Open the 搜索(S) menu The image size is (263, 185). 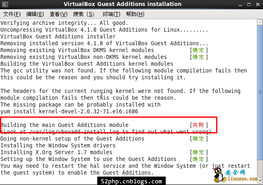pos(84,14)
